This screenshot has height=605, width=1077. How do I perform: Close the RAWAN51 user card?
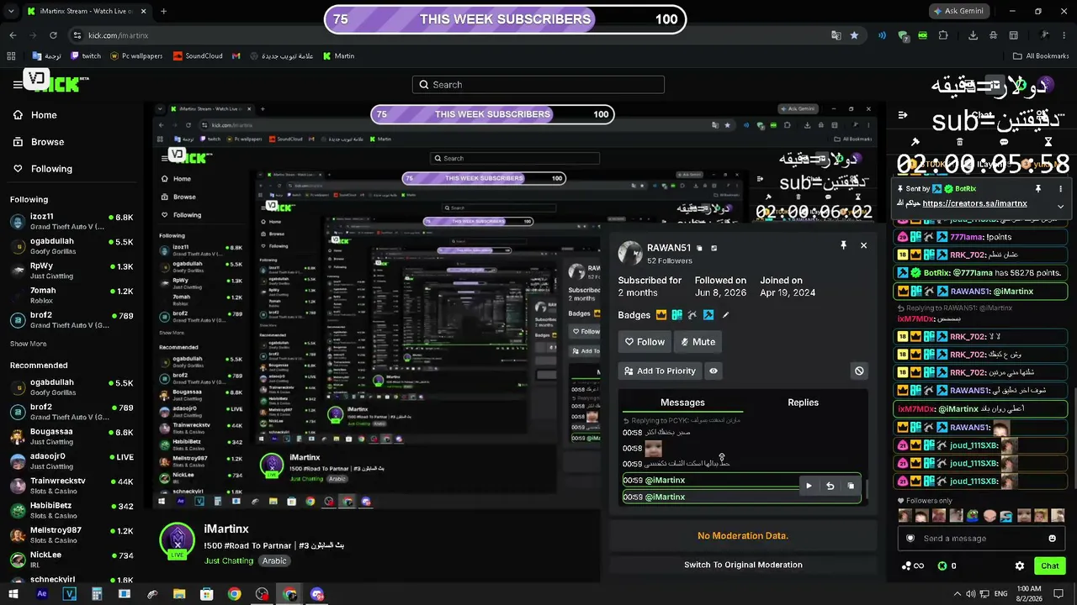tap(863, 245)
